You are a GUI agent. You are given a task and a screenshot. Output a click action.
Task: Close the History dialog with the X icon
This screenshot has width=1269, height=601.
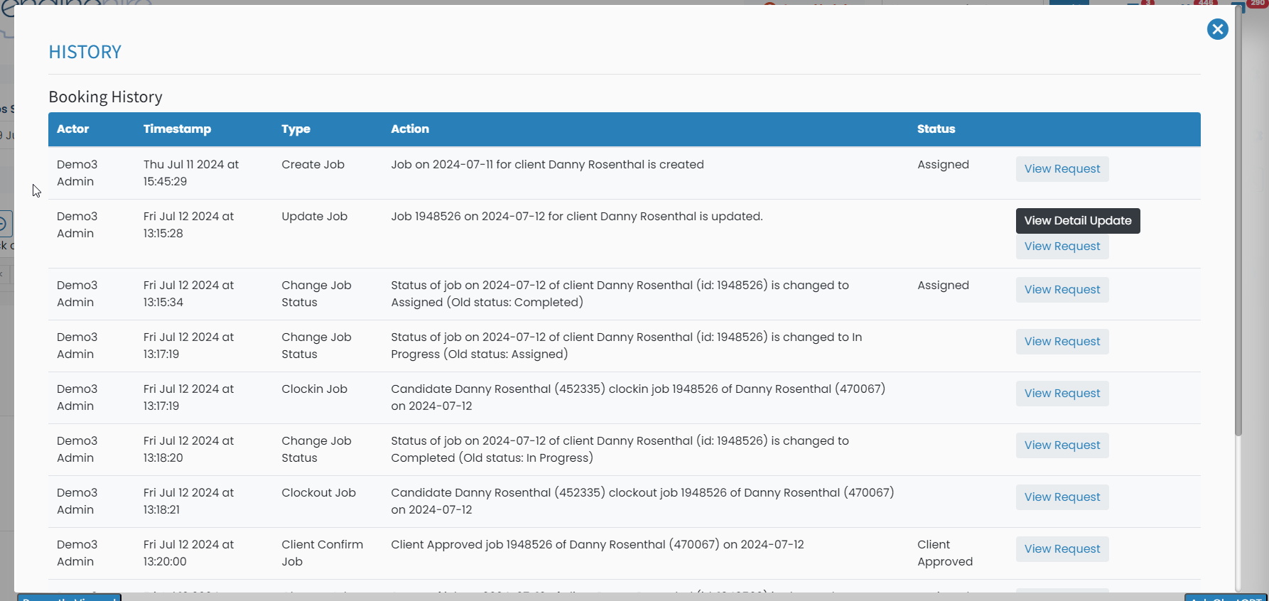[x=1217, y=29]
